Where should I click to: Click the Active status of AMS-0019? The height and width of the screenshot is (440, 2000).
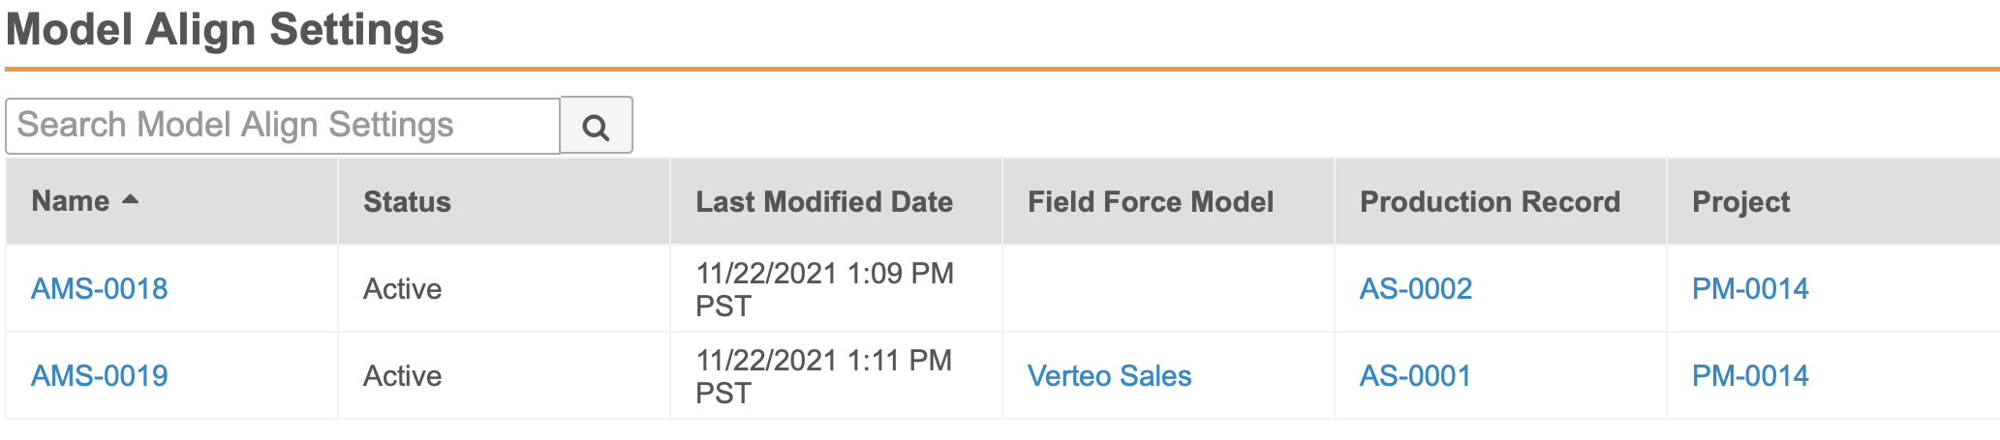coord(402,375)
